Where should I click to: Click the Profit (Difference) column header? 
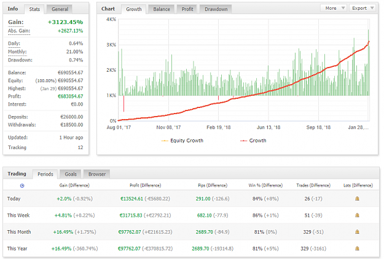pyautogui.click(x=146, y=185)
